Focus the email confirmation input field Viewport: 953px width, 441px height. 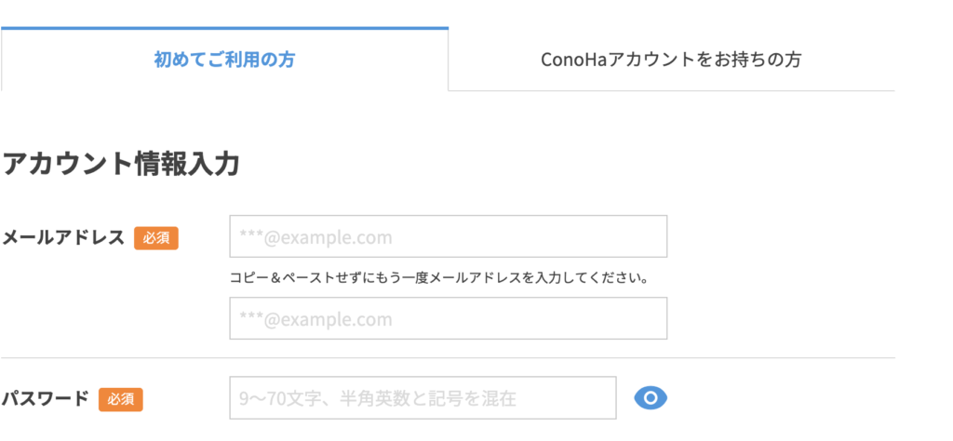[448, 318]
